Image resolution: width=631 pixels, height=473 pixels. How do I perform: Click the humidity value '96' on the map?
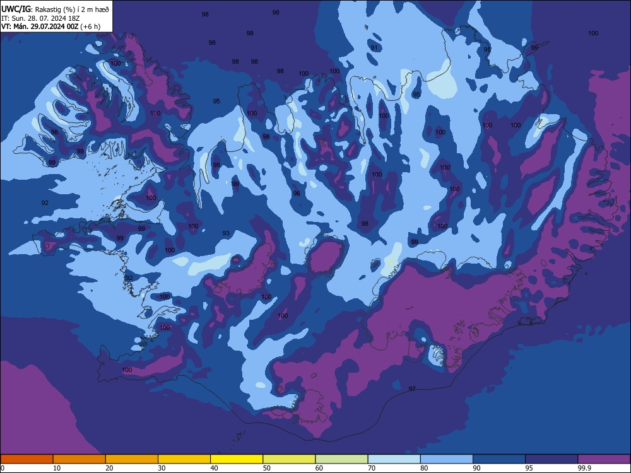coord(297,194)
